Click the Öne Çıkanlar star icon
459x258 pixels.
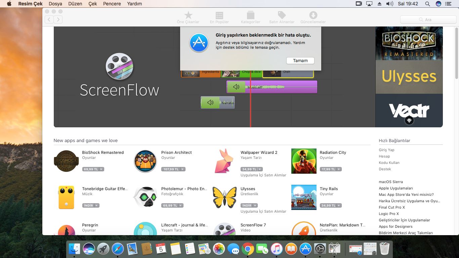click(x=188, y=15)
